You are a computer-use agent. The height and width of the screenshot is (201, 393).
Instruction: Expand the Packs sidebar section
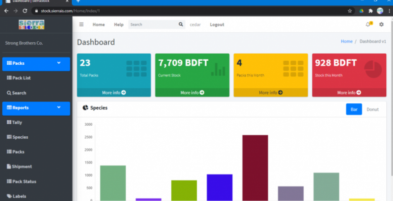tap(36, 64)
